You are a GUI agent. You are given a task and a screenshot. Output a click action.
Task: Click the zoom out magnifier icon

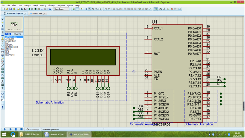(93, 9)
